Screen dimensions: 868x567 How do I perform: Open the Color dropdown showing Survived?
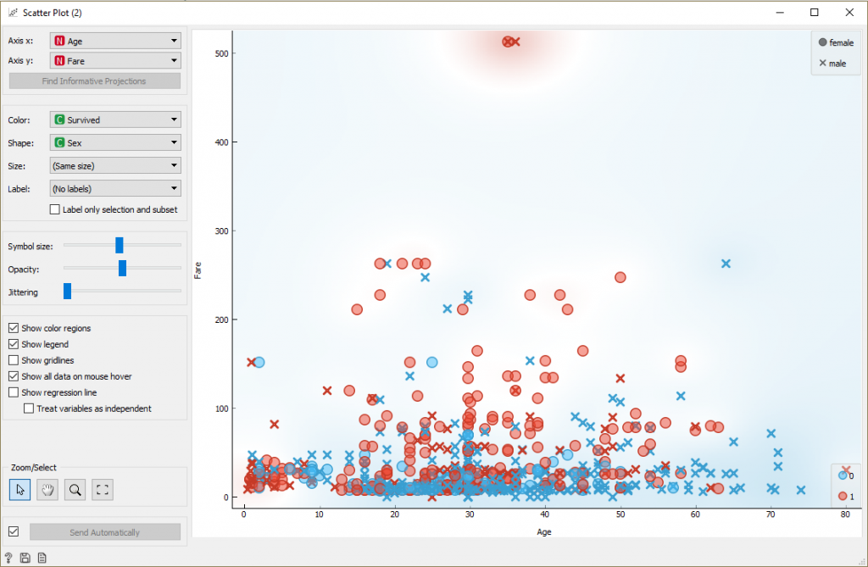click(x=114, y=120)
